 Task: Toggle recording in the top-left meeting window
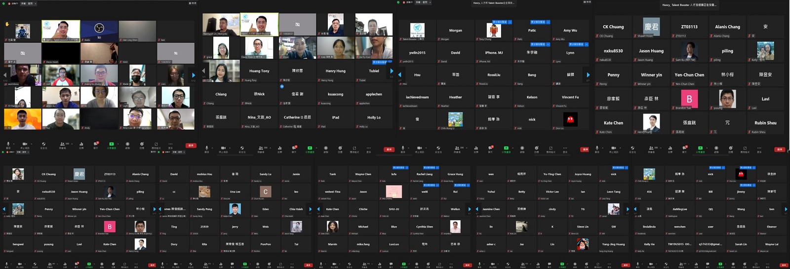(x=127, y=144)
